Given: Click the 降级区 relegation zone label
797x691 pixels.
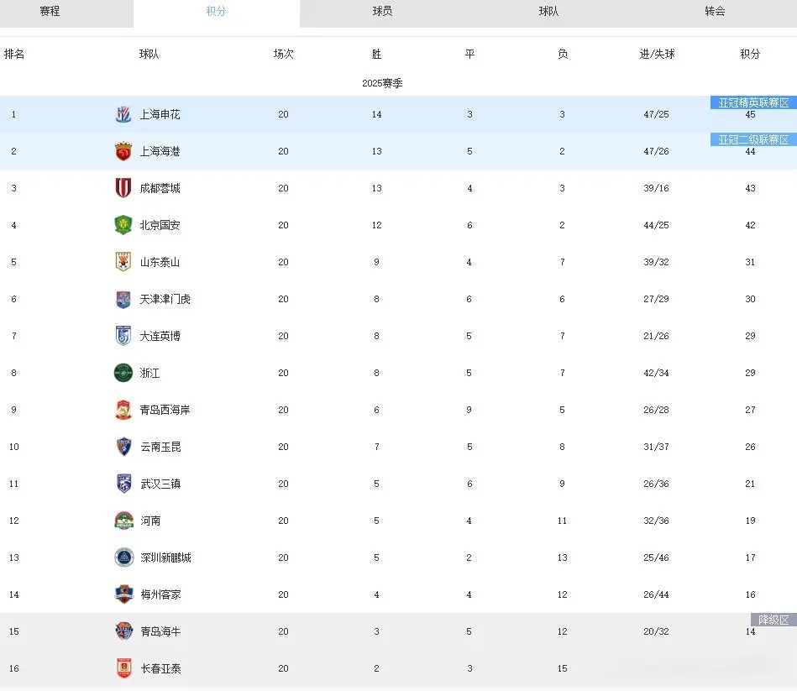Looking at the screenshot, I should click(x=773, y=620).
